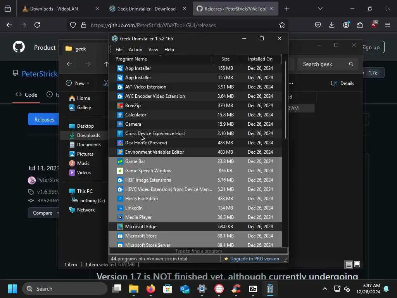Click the Windows Start button
Screen dimensions: 397x298
(x=12, y=289)
